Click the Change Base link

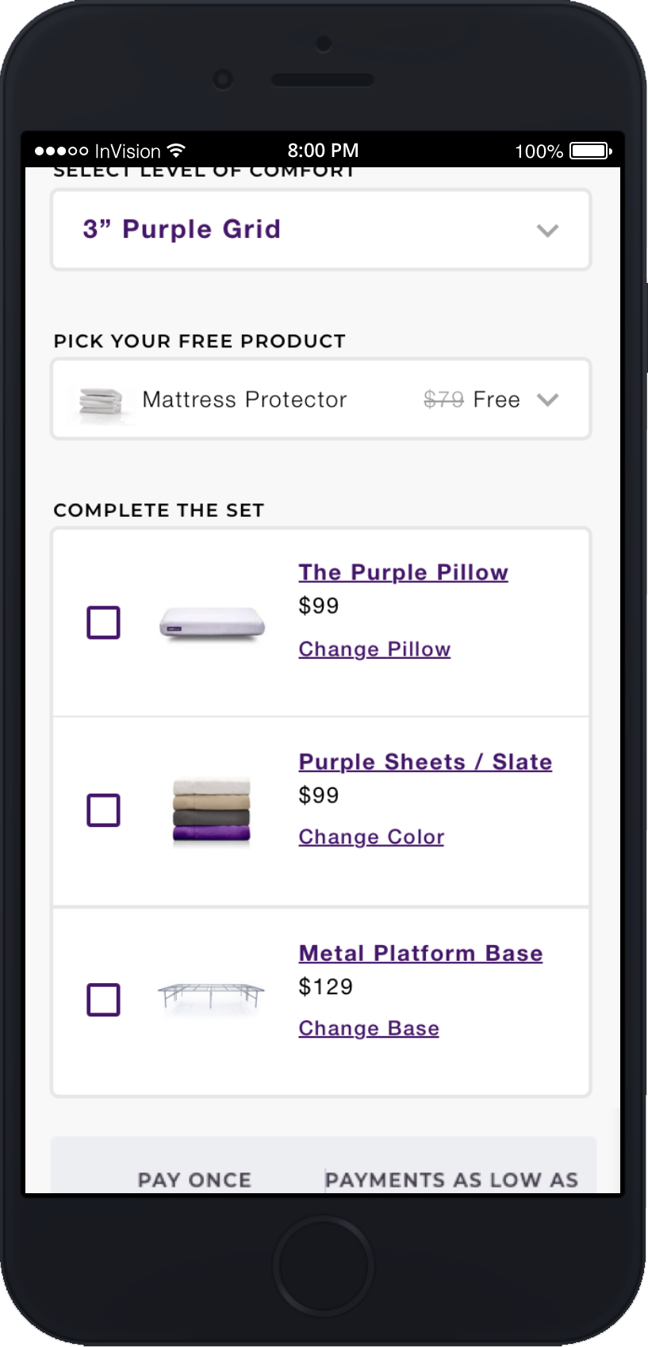click(x=369, y=1028)
